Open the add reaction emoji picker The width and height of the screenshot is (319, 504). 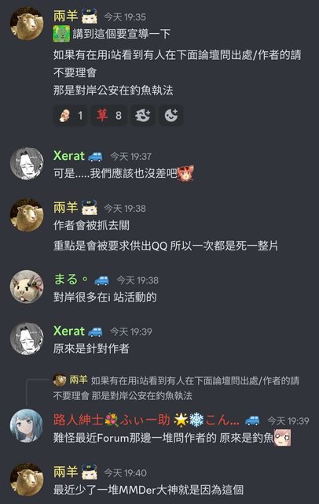170,115
